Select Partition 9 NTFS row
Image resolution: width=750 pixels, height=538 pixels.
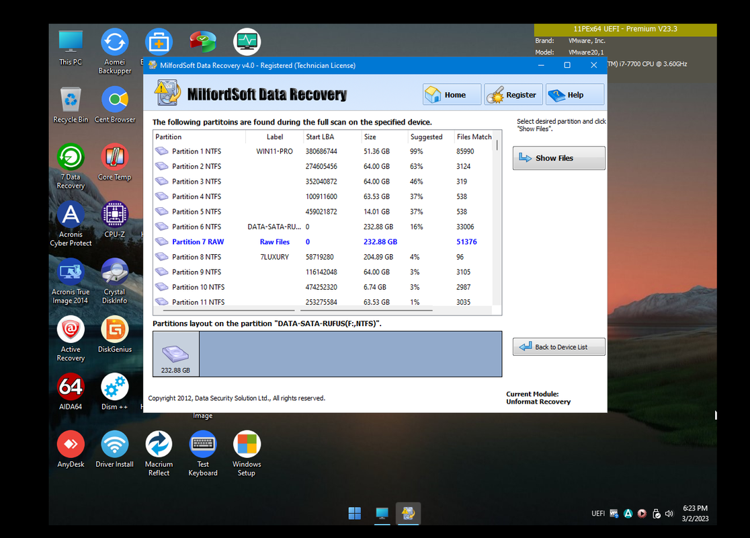point(323,272)
